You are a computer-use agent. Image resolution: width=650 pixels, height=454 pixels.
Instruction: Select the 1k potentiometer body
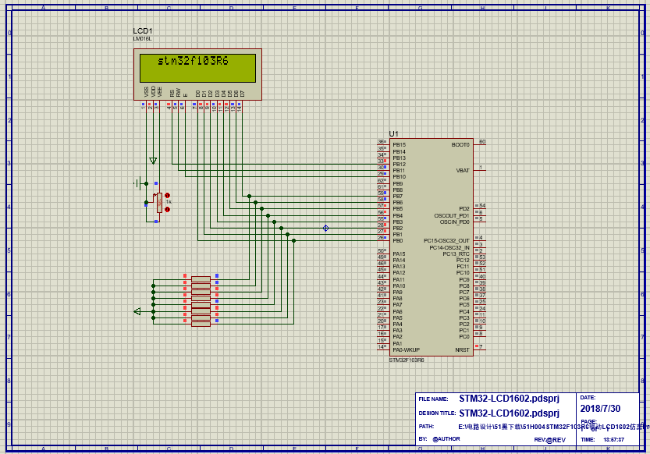tap(159, 203)
